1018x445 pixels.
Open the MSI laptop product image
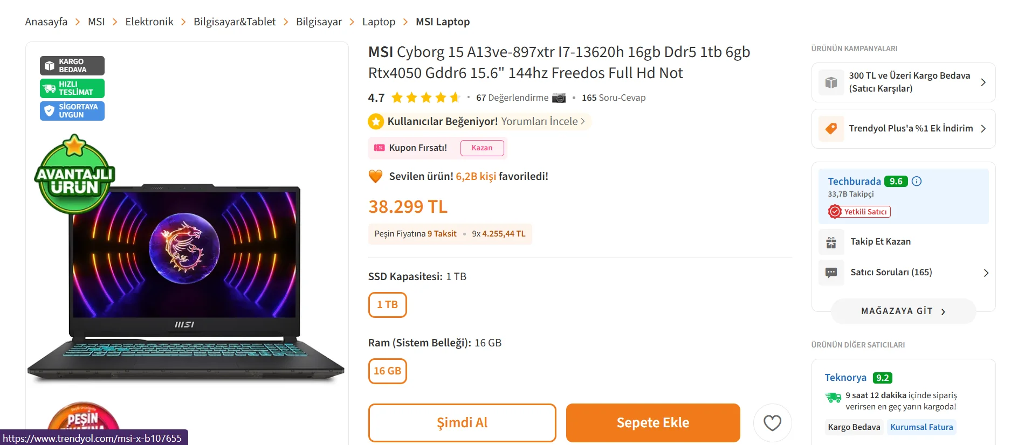pos(186,283)
